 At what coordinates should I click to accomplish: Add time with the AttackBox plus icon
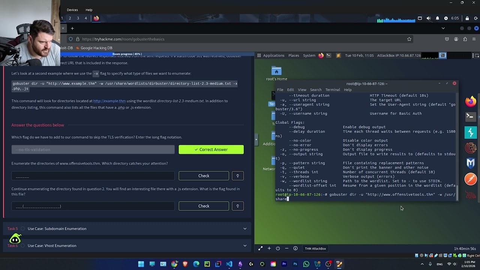pos(269,248)
